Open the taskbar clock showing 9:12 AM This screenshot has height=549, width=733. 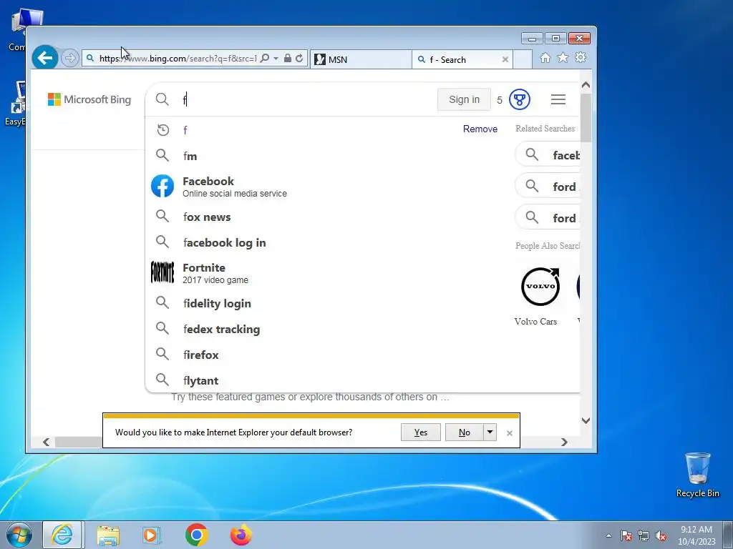tap(696, 535)
